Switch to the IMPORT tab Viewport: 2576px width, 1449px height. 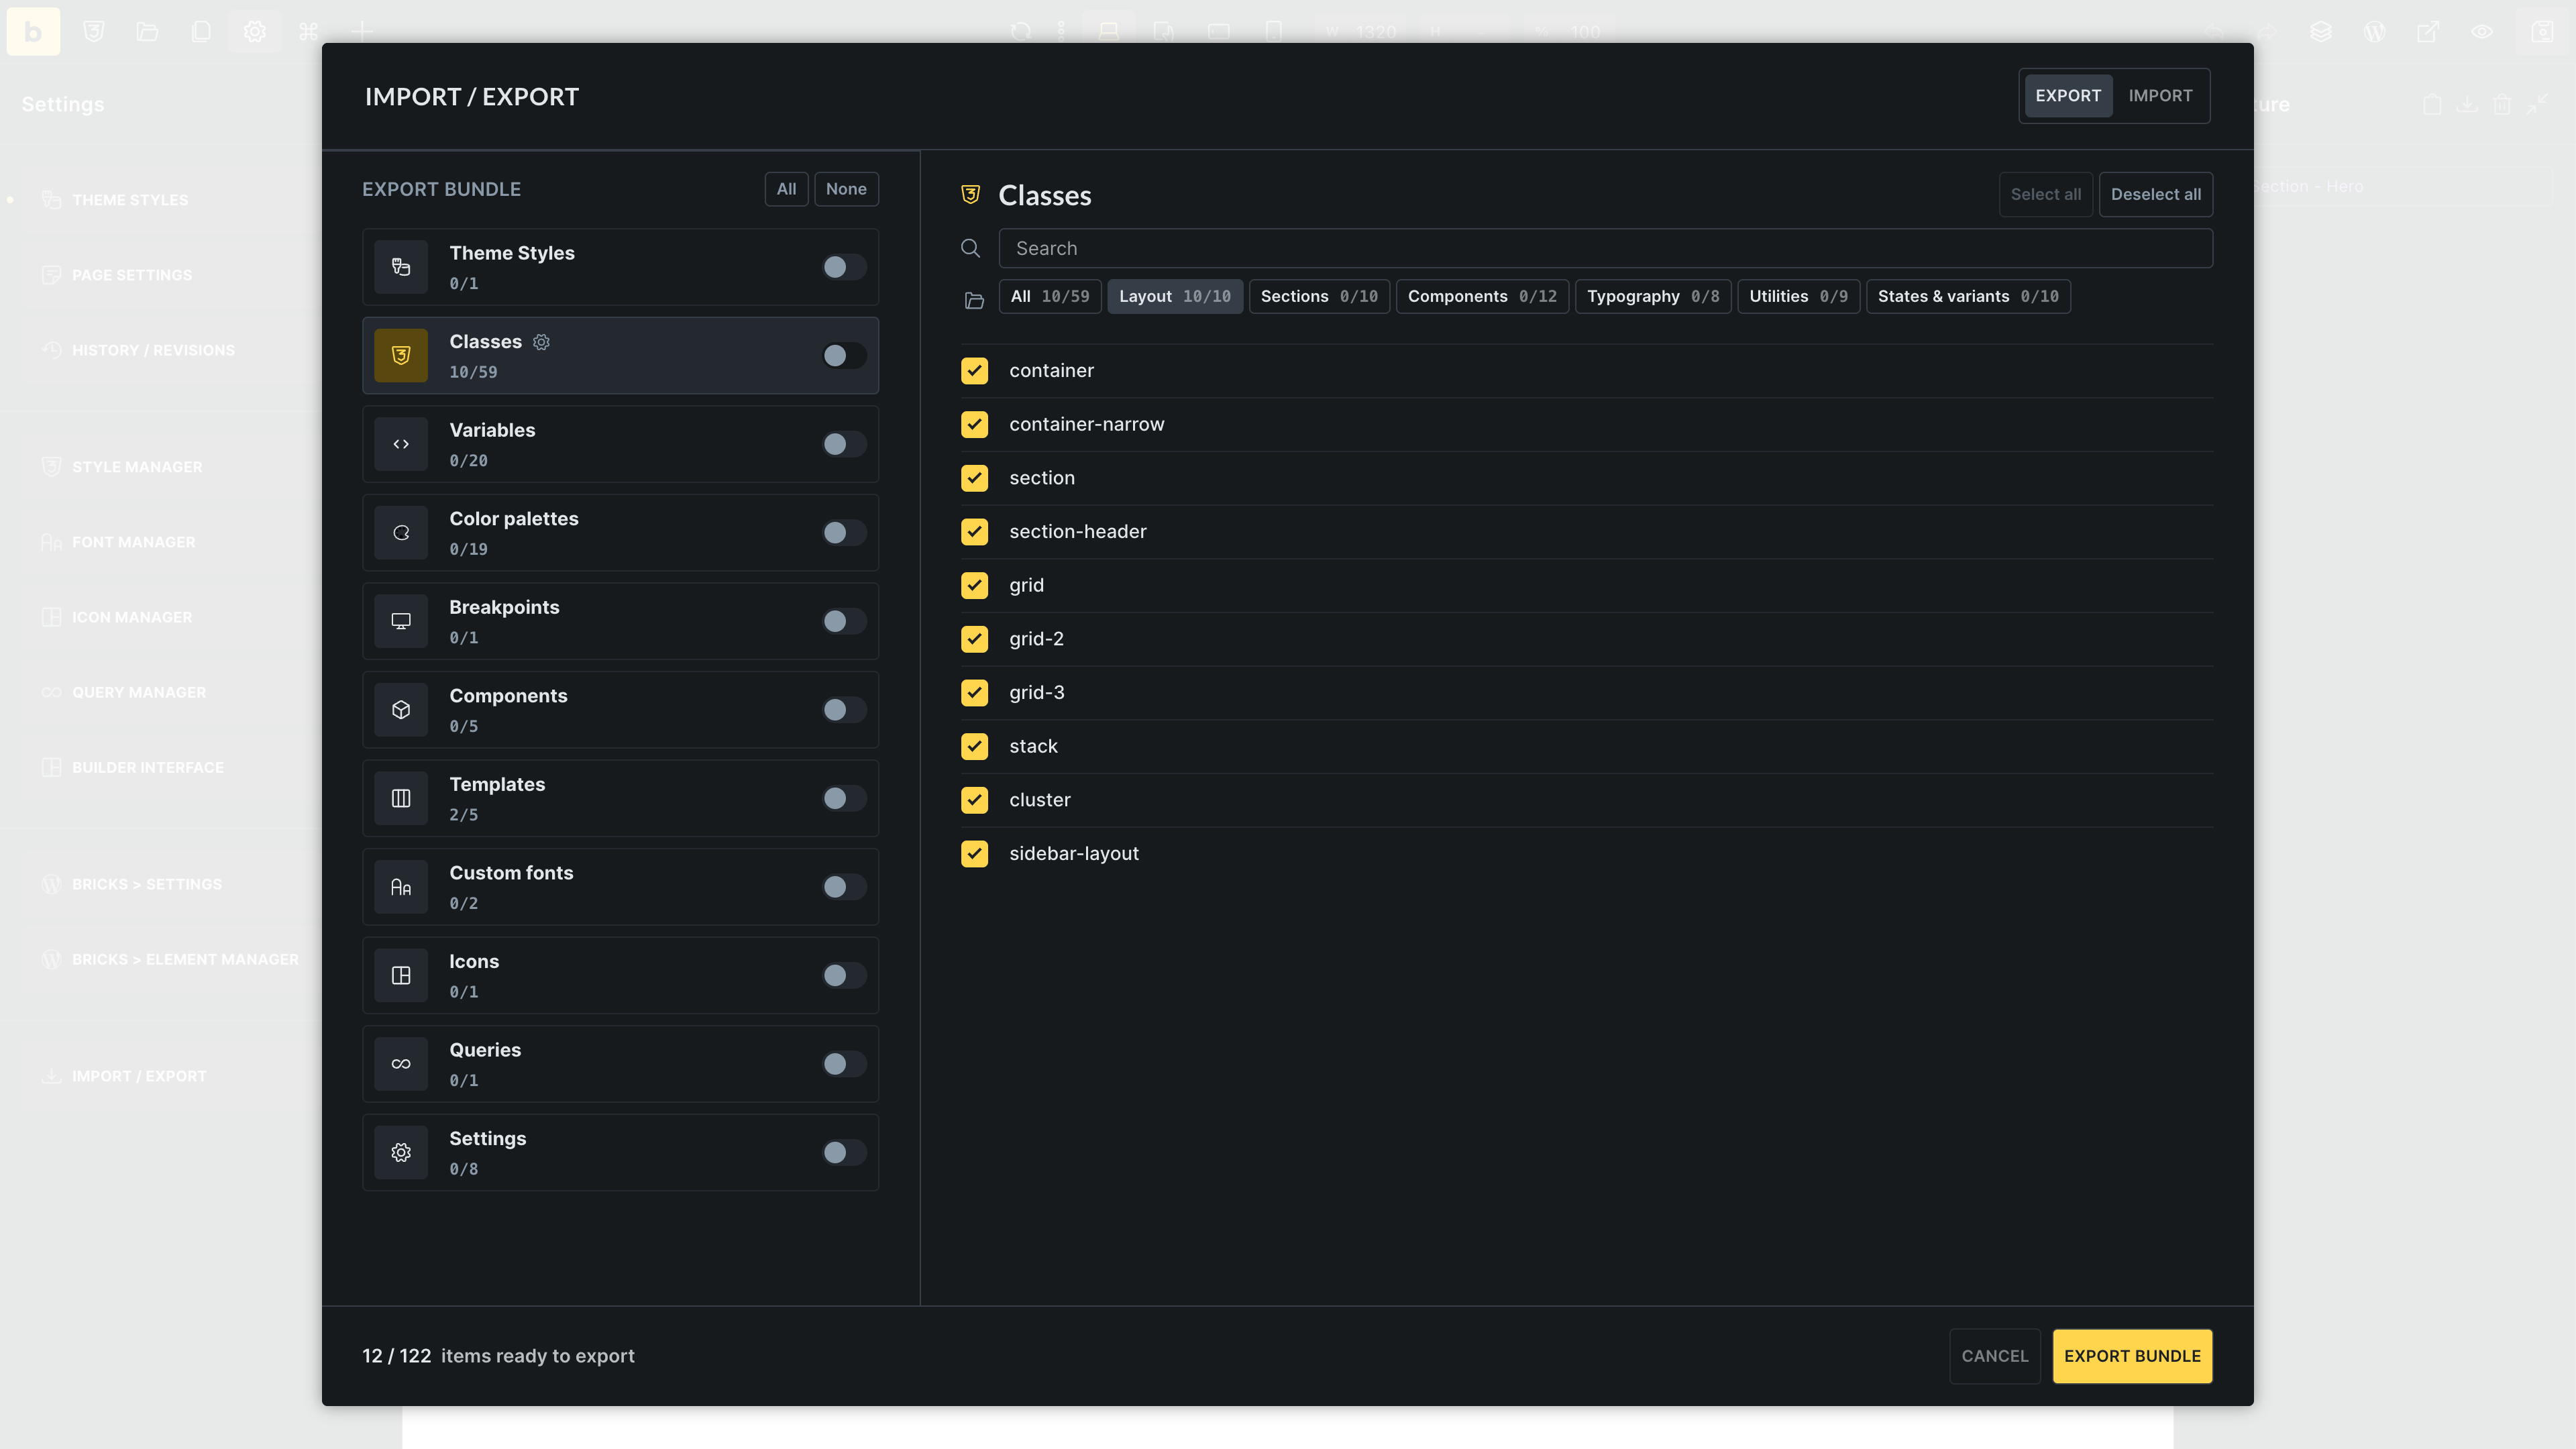2160,96
